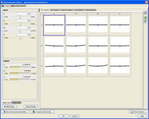
Task: Open the Local Effects tab
Action: [x=79, y=10]
